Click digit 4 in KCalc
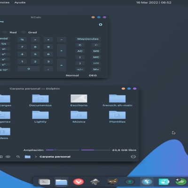Image resolution: width=188 pixels, height=188 pixels. (x=22, y=54)
